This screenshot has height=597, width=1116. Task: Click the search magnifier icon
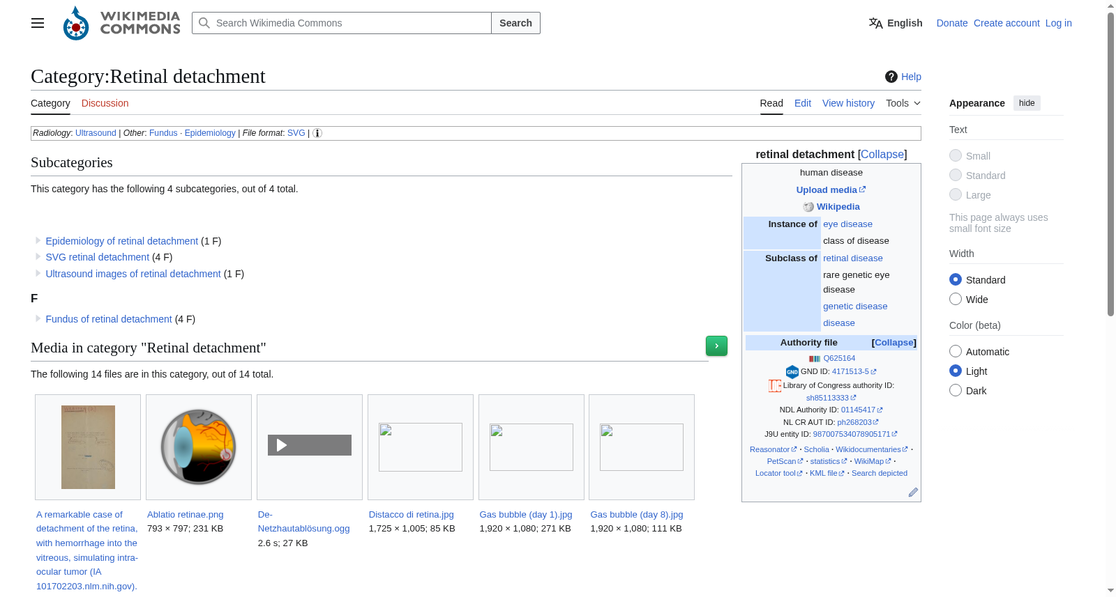coord(204,23)
